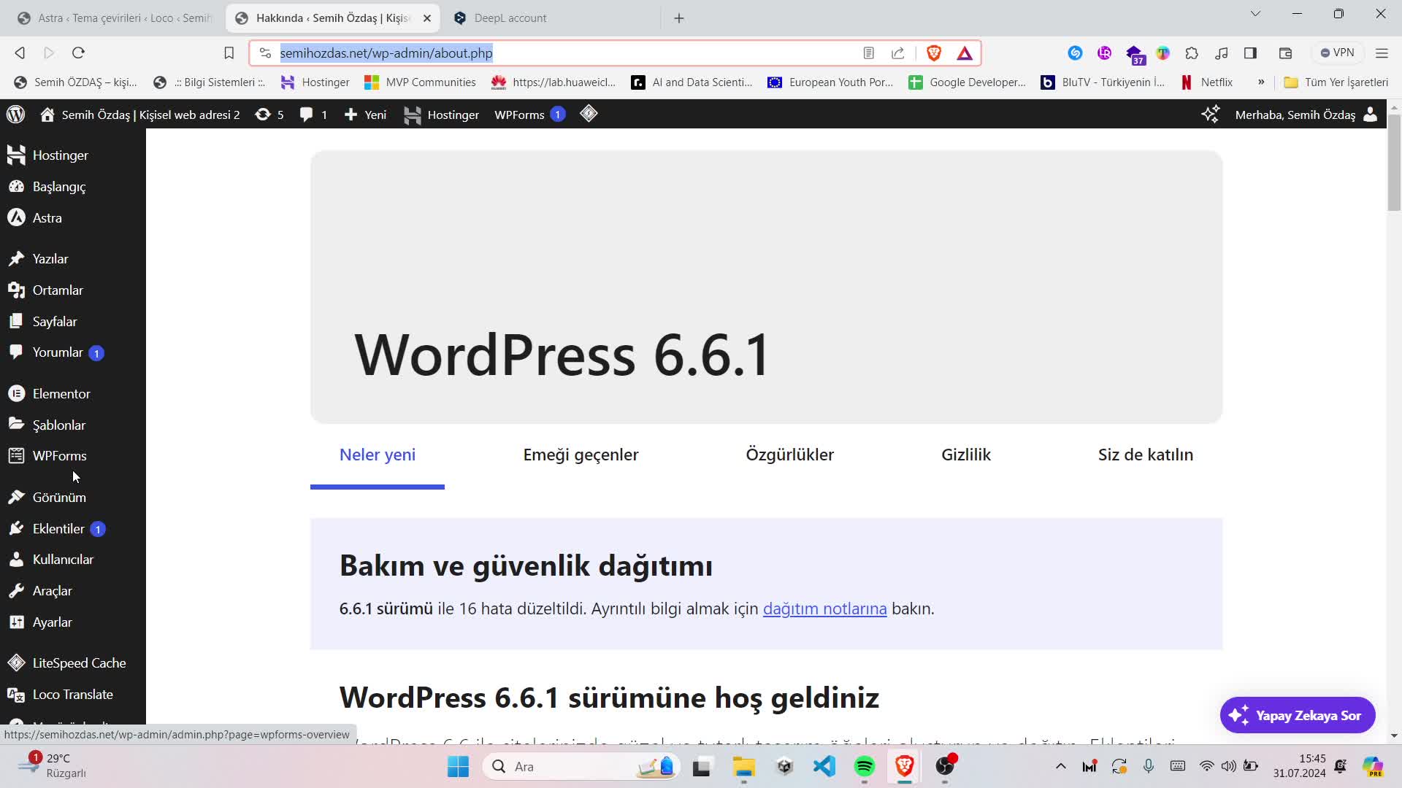Click browser back button
Viewport: 1402px width, 788px height.
(x=20, y=53)
